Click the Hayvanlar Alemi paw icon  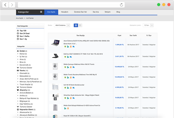click(x=18, y=109)
